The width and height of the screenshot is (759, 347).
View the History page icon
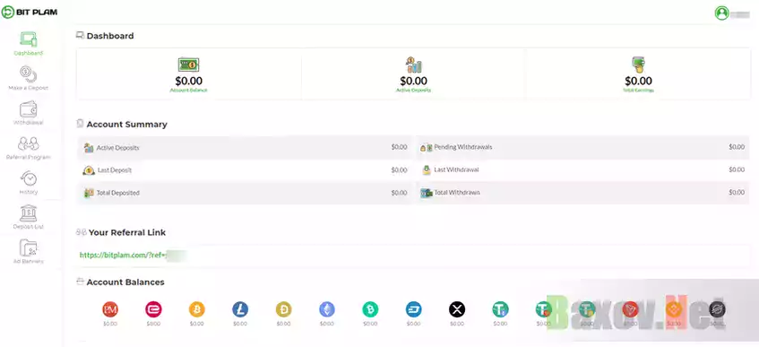[28, 178]
